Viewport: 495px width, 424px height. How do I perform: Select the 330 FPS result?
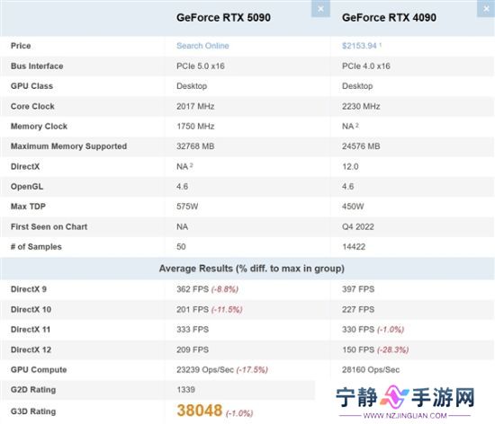click(x=358, y=330)
